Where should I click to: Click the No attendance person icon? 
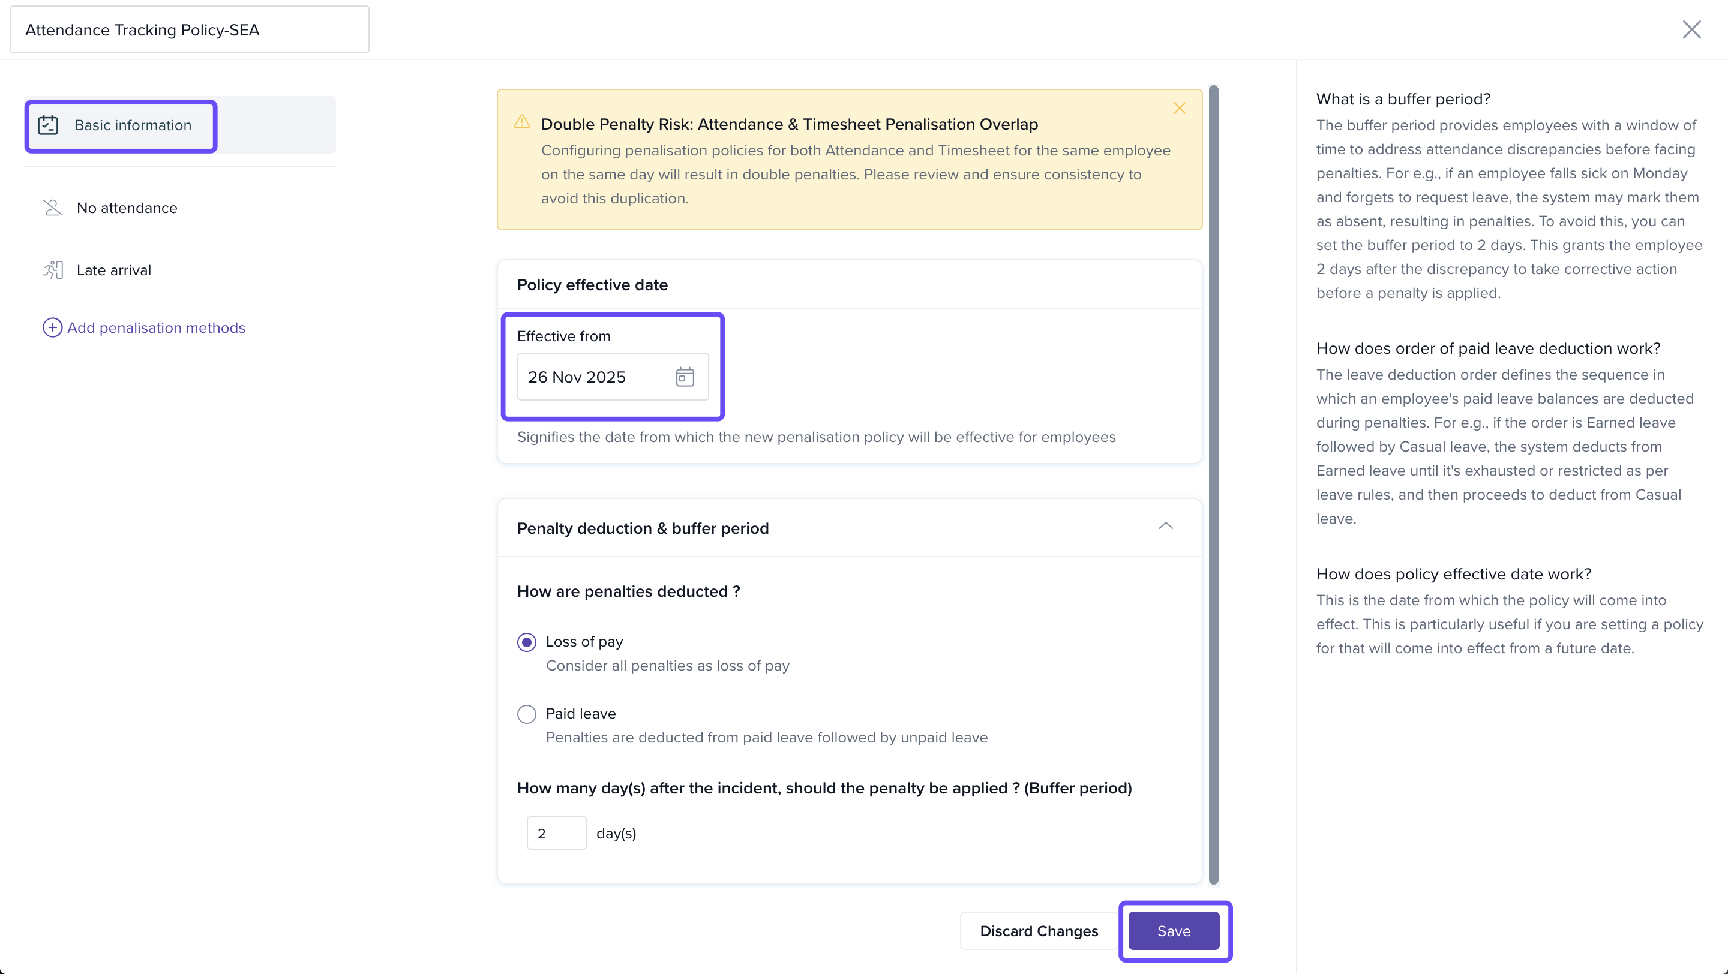click(52, 208)
